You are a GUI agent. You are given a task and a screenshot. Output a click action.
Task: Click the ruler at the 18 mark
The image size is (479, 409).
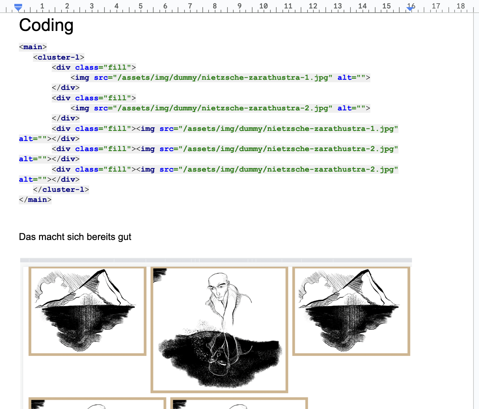coord(460,6)
